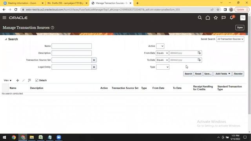Sort by the Name column header
Screen dimensions: 251x141
pyautogui.click(x=13, y=88)
